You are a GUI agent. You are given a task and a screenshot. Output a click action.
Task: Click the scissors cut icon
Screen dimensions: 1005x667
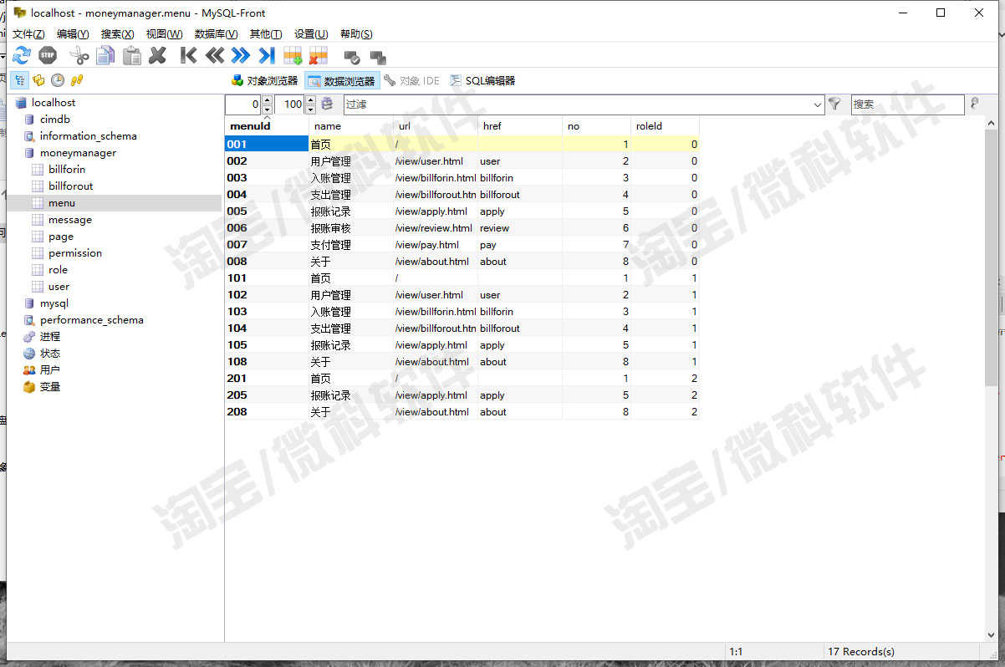[79, 55]
